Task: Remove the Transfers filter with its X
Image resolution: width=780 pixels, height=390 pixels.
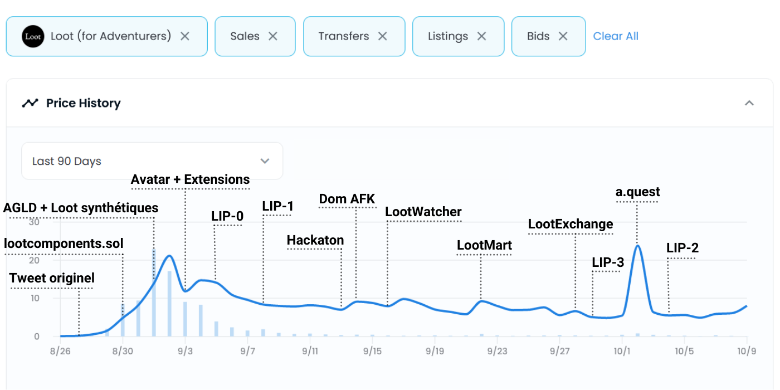Action: click(383, 36)
